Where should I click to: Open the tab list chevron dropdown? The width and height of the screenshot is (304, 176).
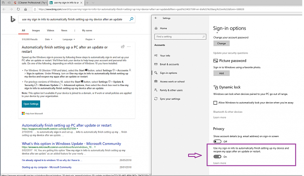coord(93,3)
